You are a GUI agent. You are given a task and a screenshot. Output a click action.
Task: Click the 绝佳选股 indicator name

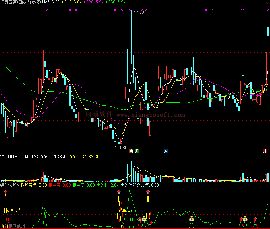(x=9, y=185)
